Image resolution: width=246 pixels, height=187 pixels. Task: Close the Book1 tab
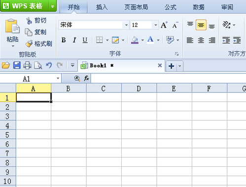160,65
